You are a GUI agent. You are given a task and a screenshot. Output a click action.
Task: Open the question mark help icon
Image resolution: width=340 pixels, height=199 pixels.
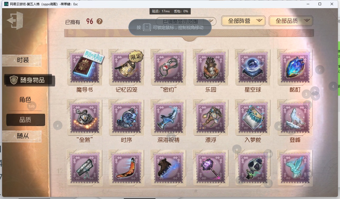point(99,21)
